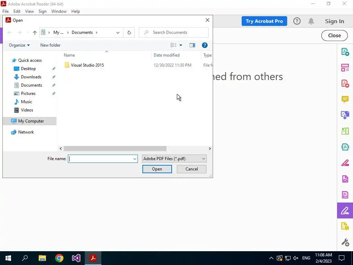This screenshot has height=265, width=353.
Task: Expand the File name history dropdown arrow
Action: [x=135, y=159]
